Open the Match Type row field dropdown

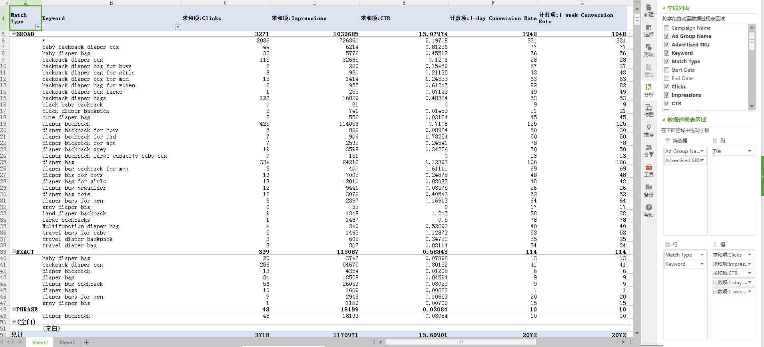702,255
